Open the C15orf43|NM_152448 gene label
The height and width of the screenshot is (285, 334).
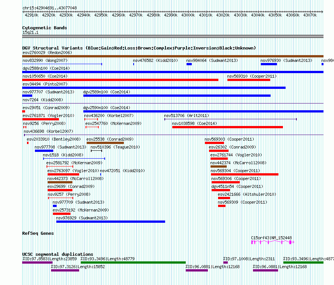click(x=271, y=238)
